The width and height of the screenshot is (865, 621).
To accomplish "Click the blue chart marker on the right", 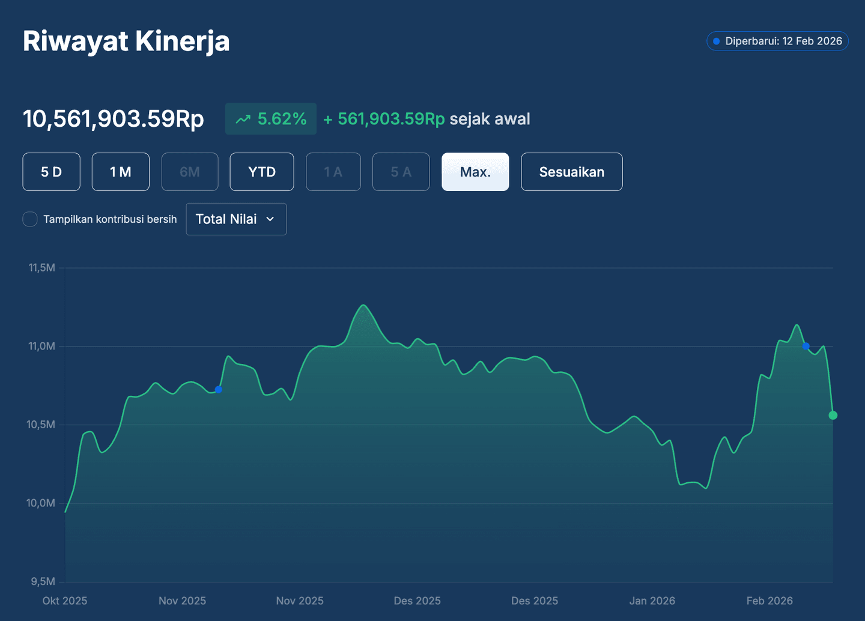I will (806, 346).
